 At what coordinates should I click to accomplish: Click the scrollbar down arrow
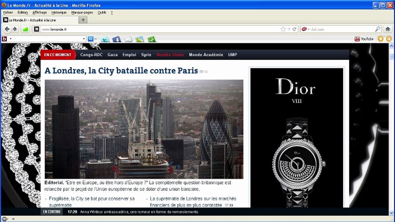coord(392,213)
